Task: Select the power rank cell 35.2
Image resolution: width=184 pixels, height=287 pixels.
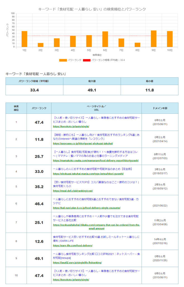Action: (39, 187)
